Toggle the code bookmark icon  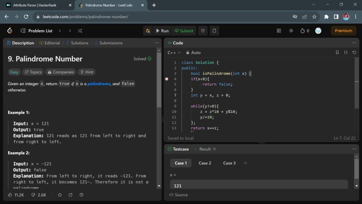point(337,53)
